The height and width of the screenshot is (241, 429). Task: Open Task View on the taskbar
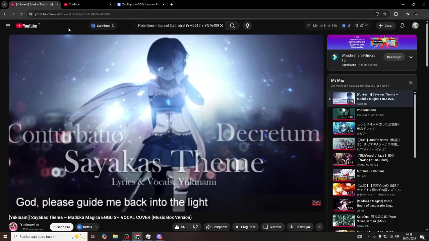pyautogui.click(x=93, y=237)
